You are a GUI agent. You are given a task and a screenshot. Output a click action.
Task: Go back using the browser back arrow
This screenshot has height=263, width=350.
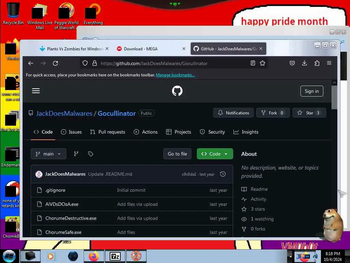(x=31, y=63)
